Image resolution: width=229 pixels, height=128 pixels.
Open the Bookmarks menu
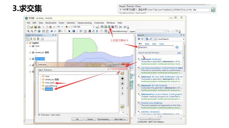[x=51, y=23]
